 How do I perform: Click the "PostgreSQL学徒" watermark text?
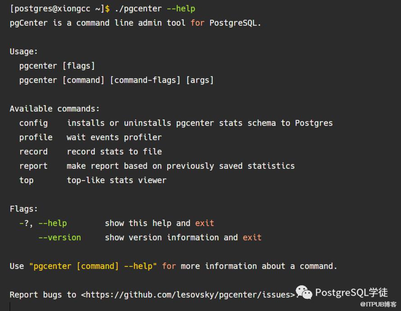[x=351, y=293]
